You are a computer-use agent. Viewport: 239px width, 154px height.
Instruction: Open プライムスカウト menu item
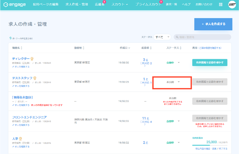coord(148,4)
